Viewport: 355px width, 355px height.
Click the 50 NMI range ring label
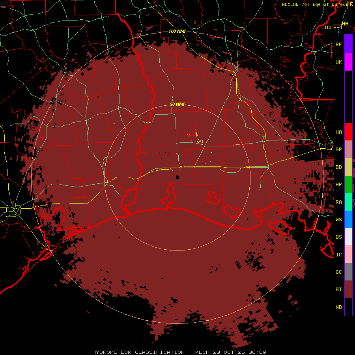[177, 104]
